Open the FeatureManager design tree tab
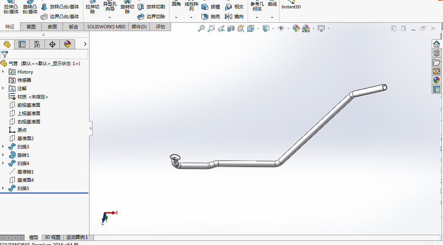 [x=7, y=44]
